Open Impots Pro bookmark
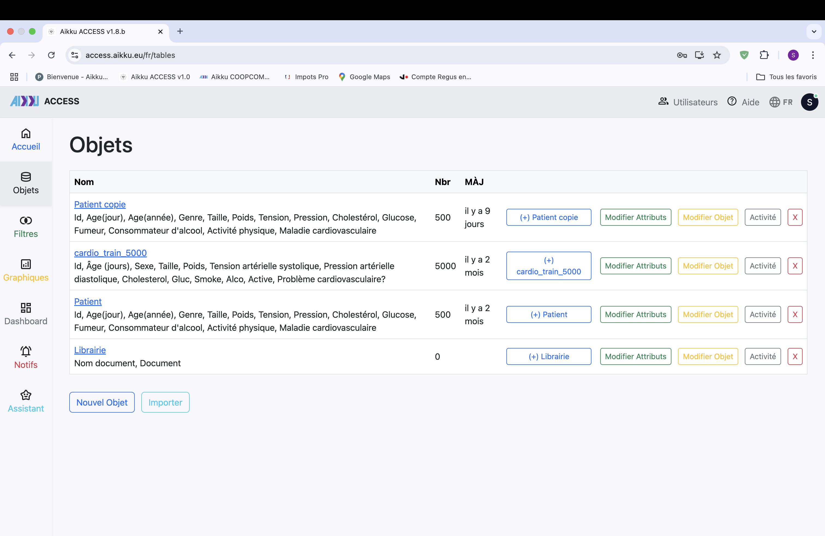The height and width of the screenshot is (536, 825). (x=306, y=77)
